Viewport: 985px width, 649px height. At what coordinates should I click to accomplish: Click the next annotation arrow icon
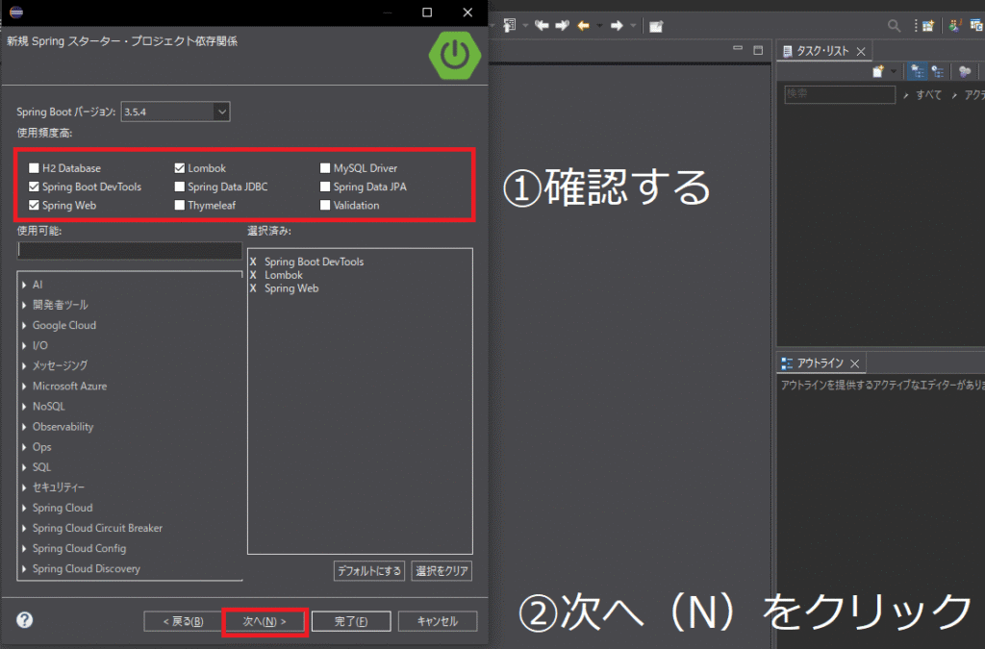tap(562, 26)
